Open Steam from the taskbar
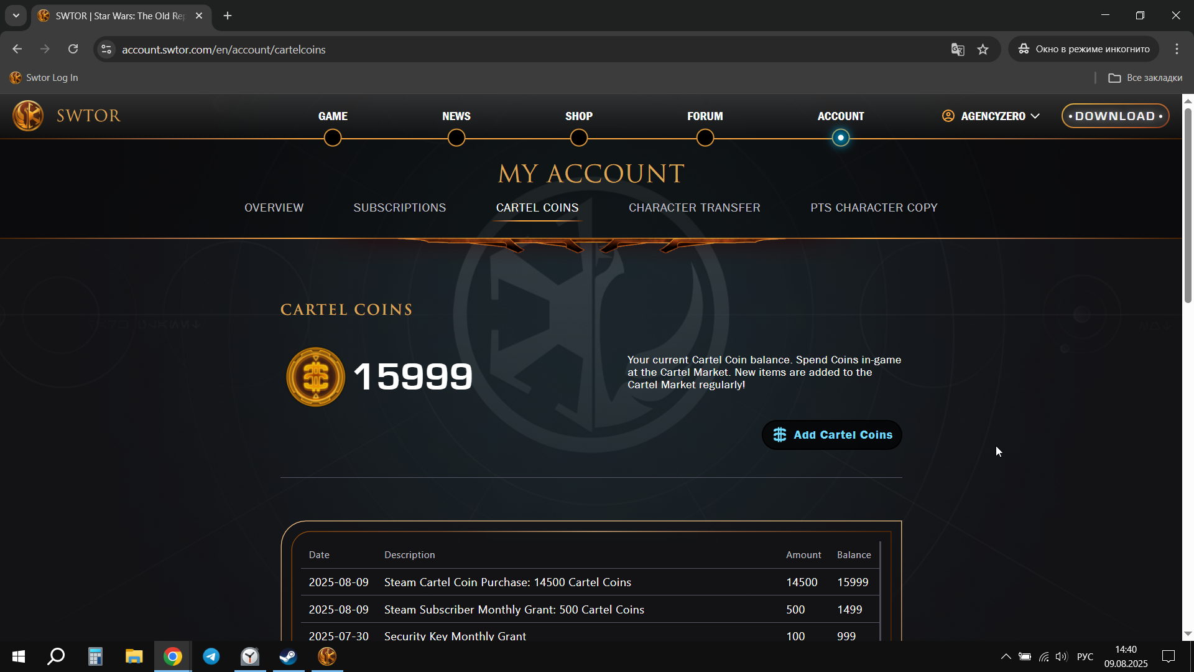 (288, 656)
